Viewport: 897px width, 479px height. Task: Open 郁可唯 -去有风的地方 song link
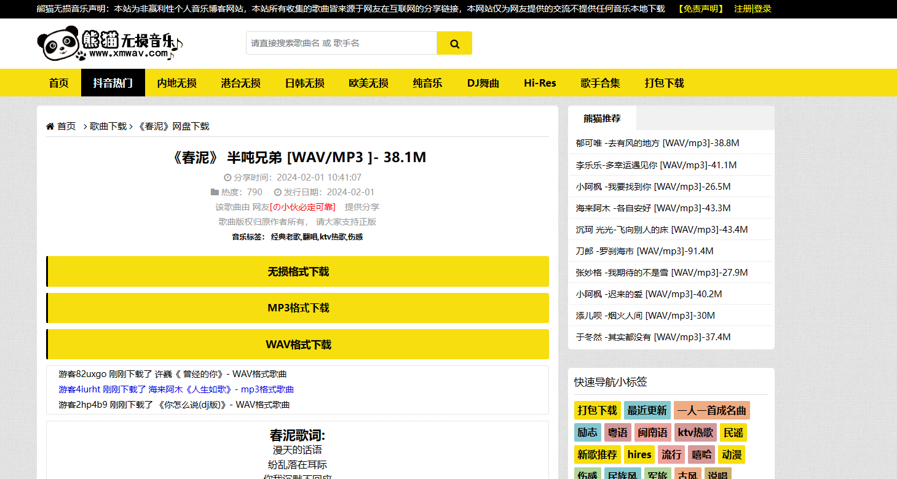pyautogui.click(x=657, y=143)
